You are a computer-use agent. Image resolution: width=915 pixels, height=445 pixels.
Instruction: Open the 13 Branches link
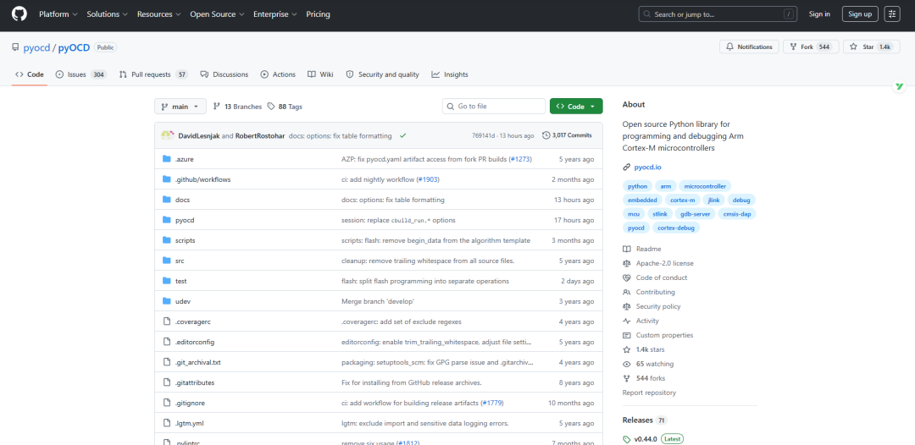click(237, 107)
